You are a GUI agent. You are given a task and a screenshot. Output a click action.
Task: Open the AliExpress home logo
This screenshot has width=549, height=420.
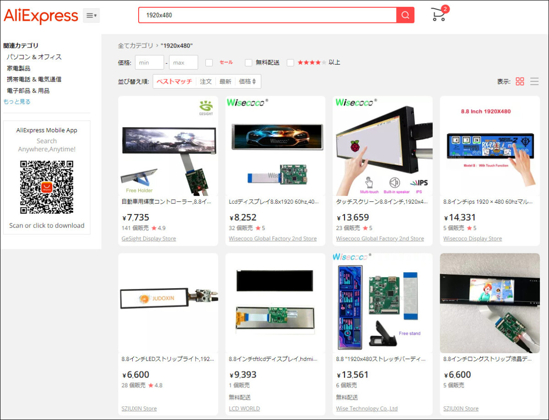41,16
